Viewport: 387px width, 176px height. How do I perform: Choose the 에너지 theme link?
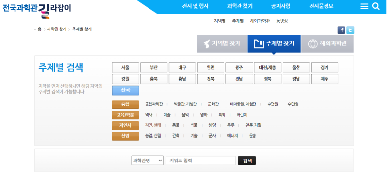232,136
